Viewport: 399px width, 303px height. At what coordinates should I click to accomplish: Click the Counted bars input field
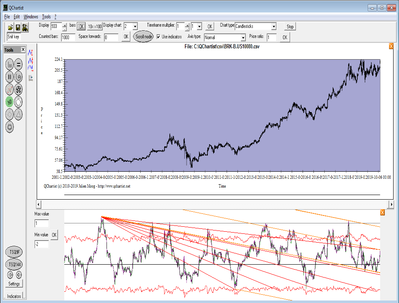[x=68, y=38]
